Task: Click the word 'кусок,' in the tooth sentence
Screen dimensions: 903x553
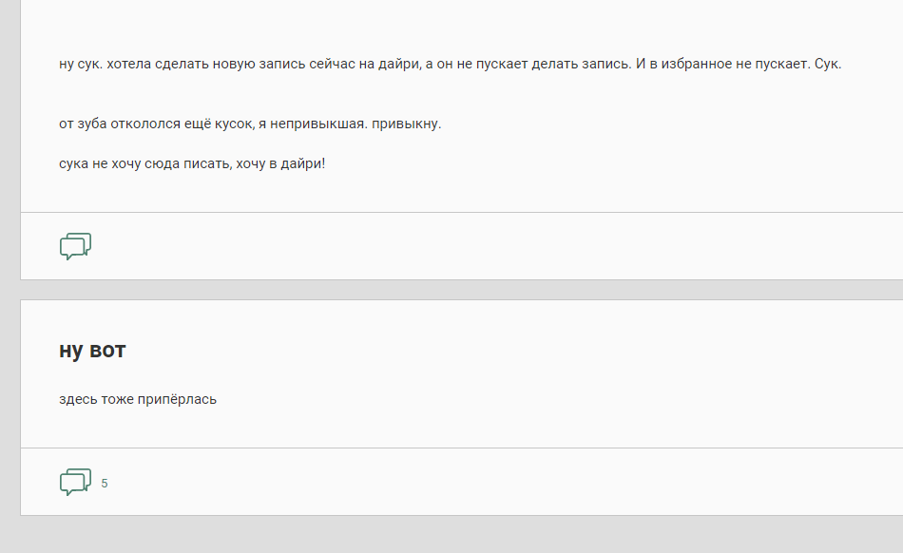Action: 235,124
